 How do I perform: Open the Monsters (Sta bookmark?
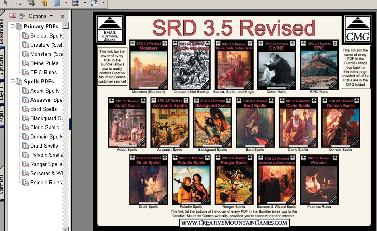point(46,54)
